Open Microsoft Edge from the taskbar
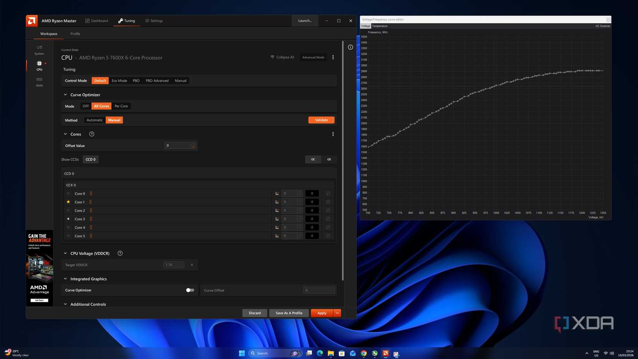The width and height of the screenshot is (638, 359). pos(320,353)
